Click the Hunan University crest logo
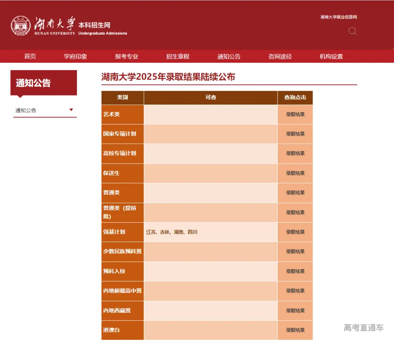This screenshot has width=394, height=342. [x=20, y=26]
